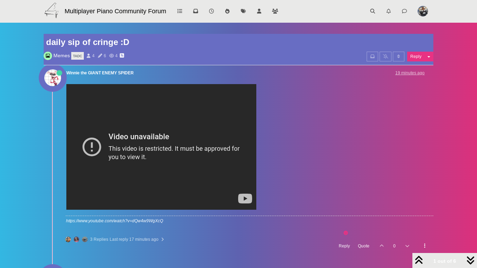Click the replies chevron arrow
The width and height of the screenshot is (477, 268).
point(163,239)
